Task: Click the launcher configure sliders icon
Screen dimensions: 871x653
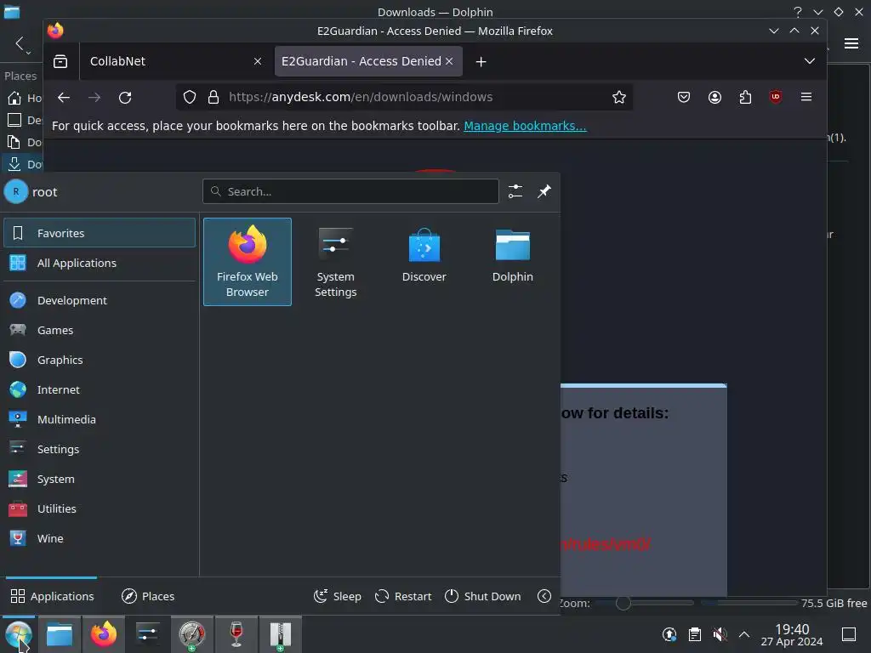Action: pos(515,191)
